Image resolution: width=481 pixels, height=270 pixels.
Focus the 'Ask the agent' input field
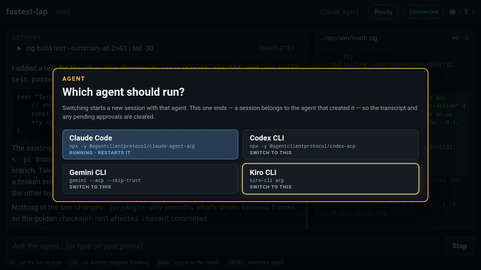click(x=223, y=246)
